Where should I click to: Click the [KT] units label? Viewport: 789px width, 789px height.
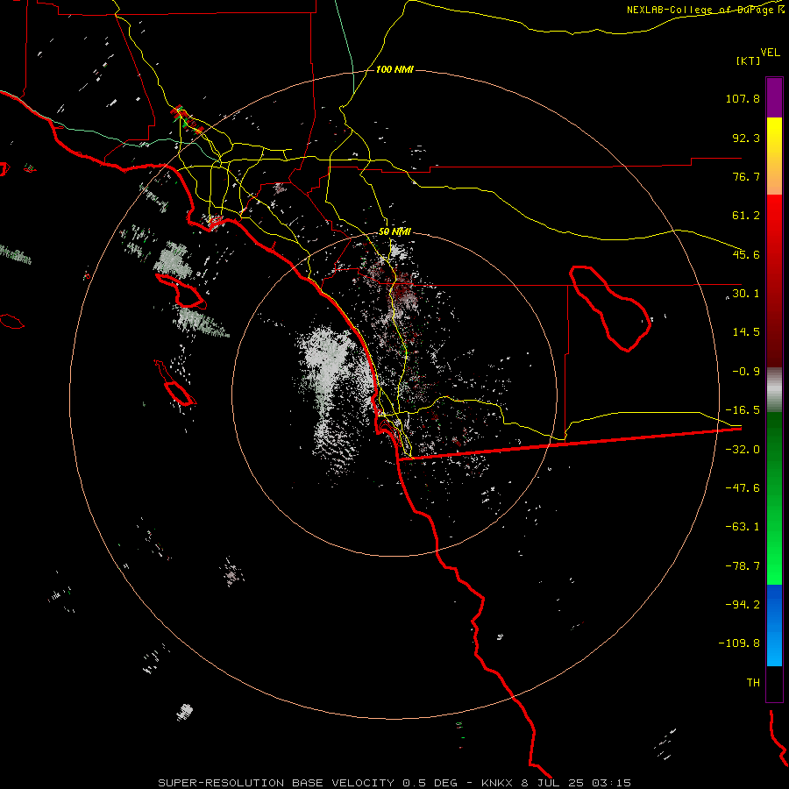click(x=749, y=60)
